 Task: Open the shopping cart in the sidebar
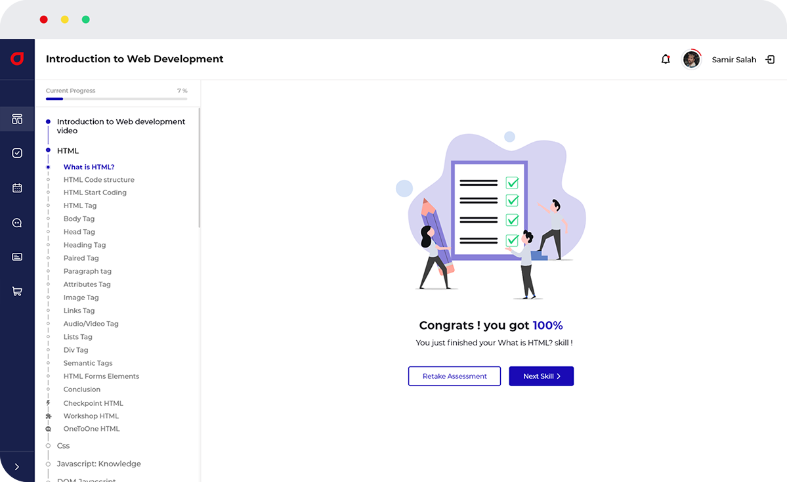[x=17, y=290]
